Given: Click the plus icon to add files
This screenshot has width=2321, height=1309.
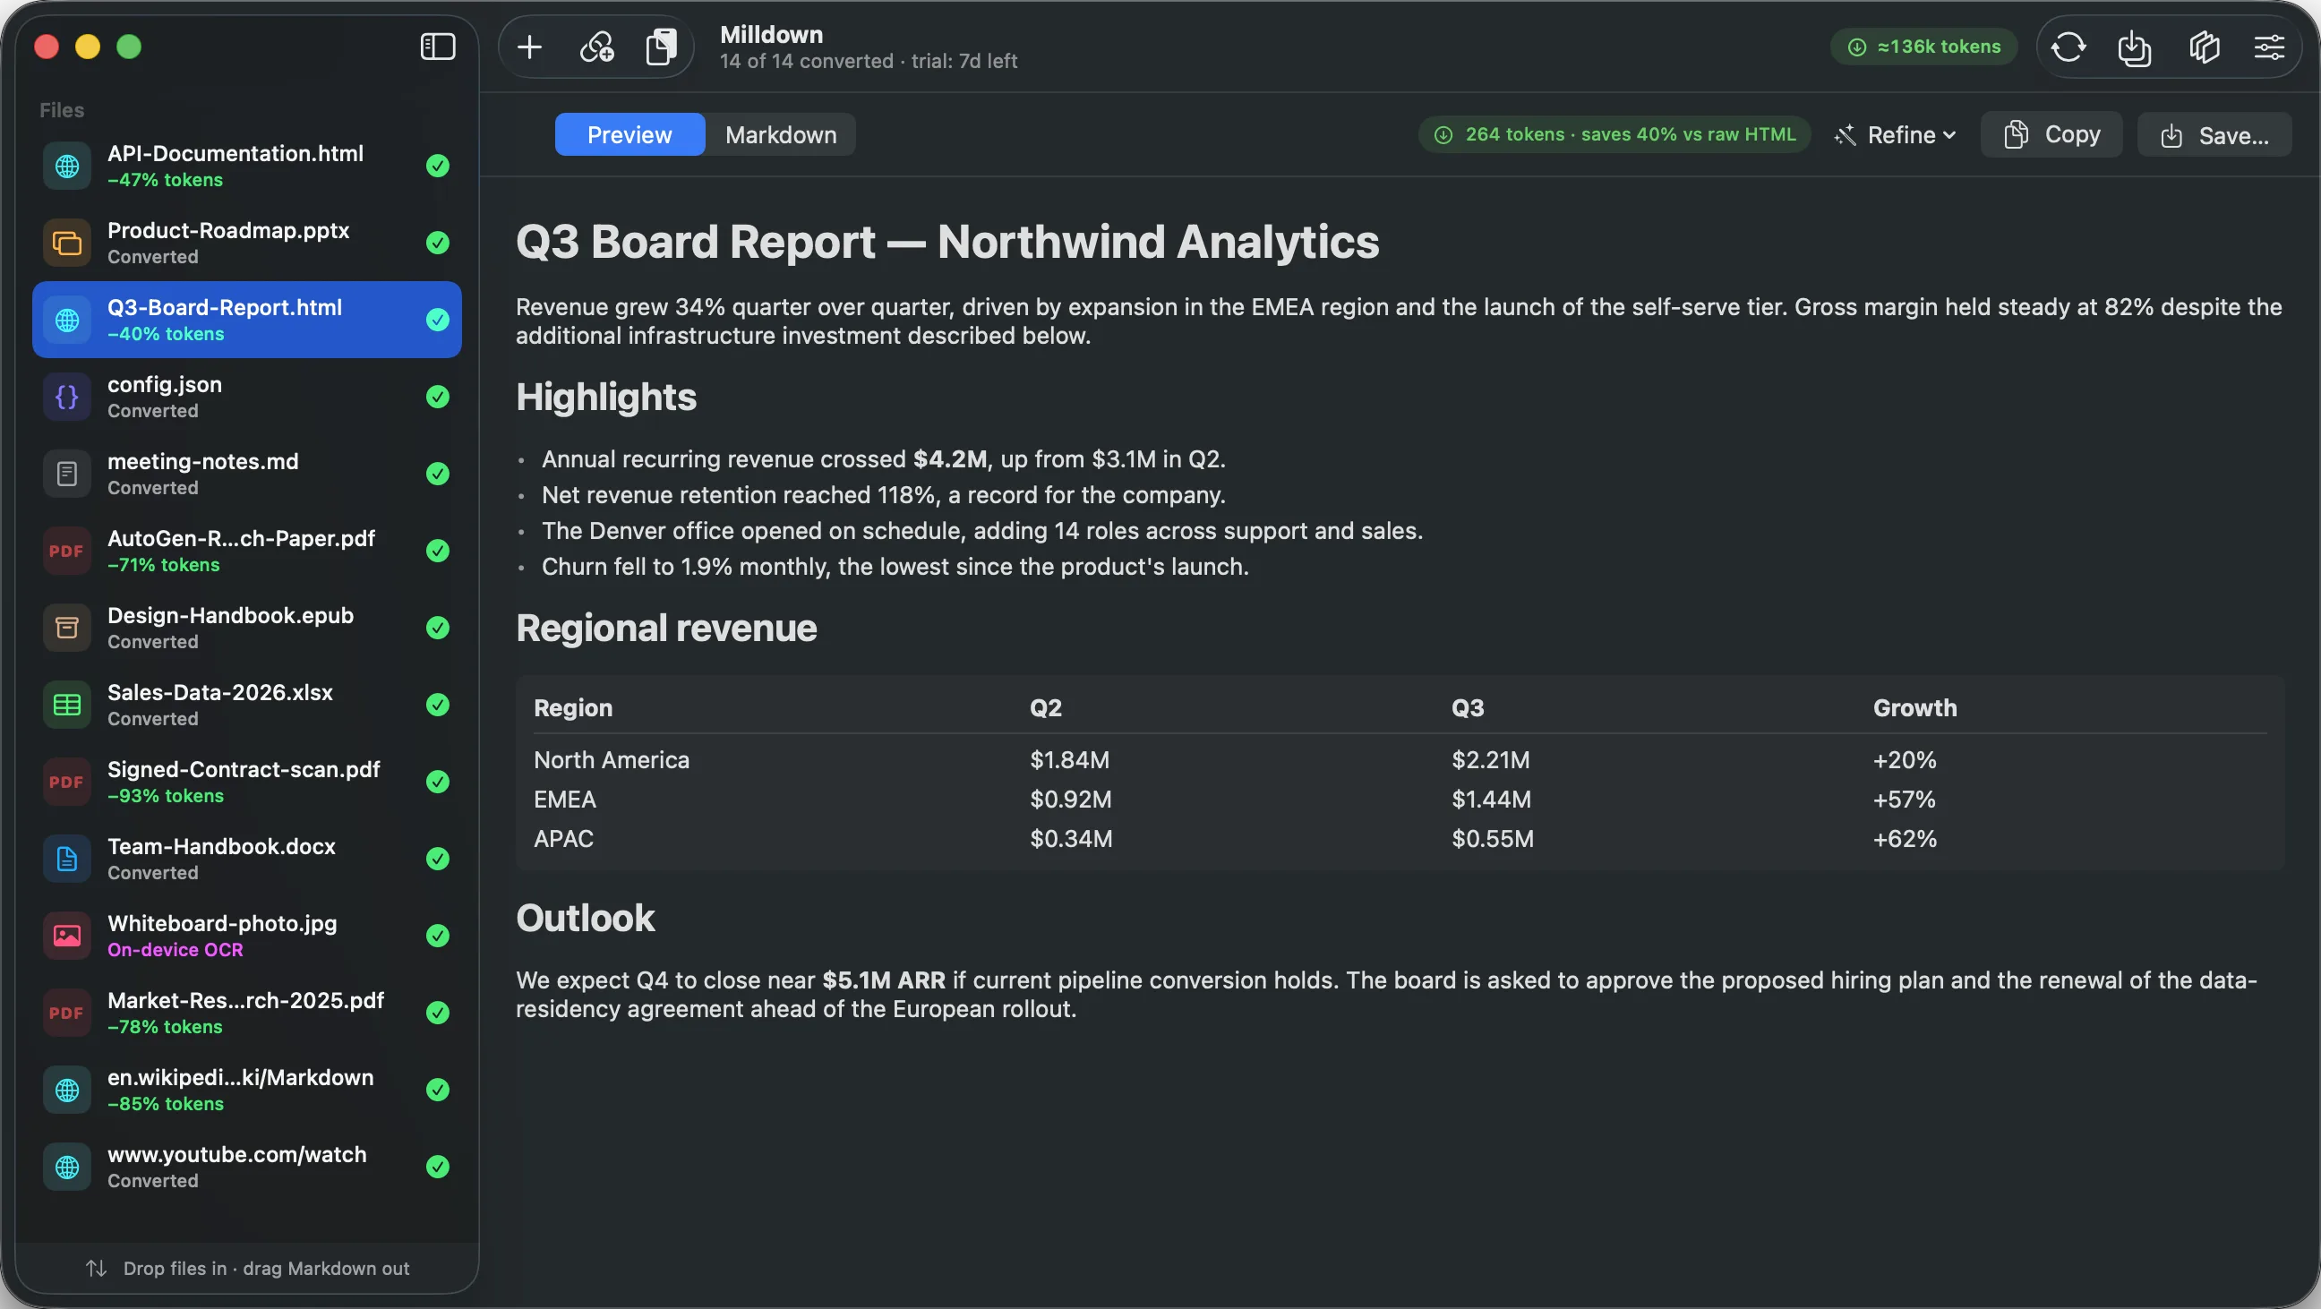Looking at the screenshot, I should pos(530,47).
